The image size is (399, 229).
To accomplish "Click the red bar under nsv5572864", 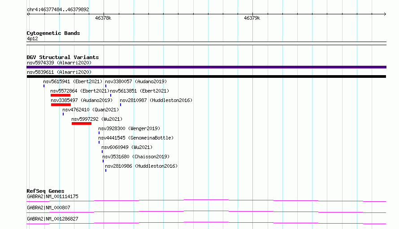I will click(61, 95).
